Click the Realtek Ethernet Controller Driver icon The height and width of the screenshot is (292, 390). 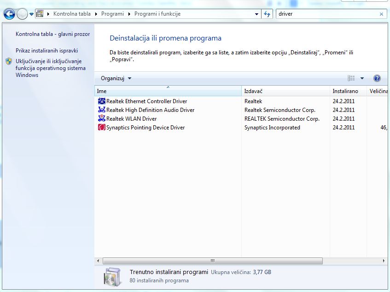(x=101, y=101)
